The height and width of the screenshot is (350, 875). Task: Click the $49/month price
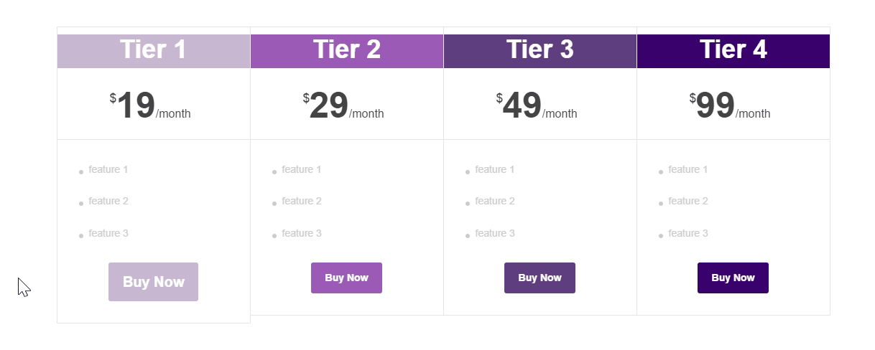pos(537,106)
